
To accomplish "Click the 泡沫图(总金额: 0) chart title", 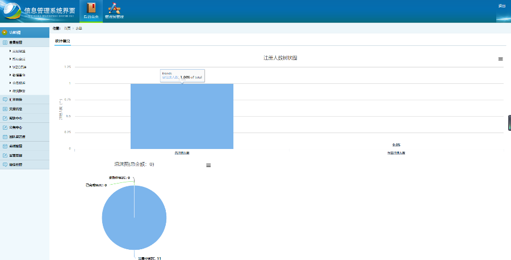I will [134, 164].
